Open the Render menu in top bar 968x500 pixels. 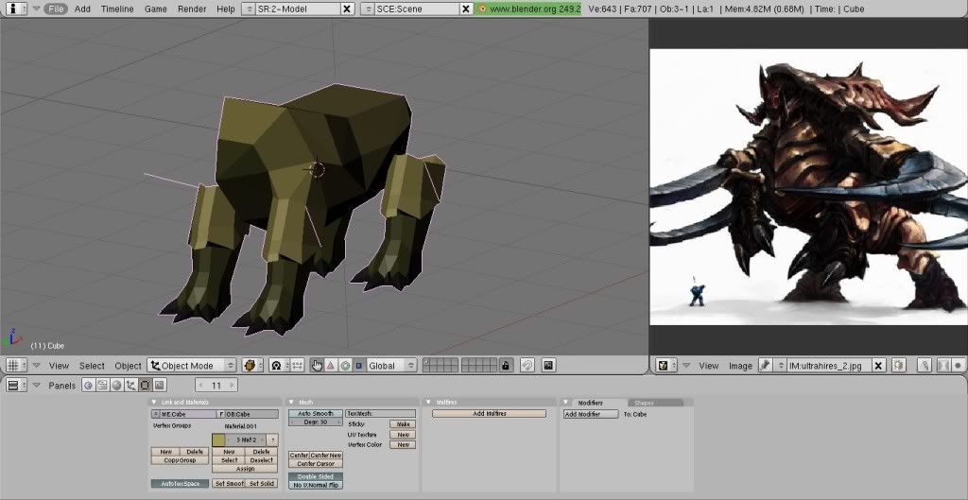point(192,9)
